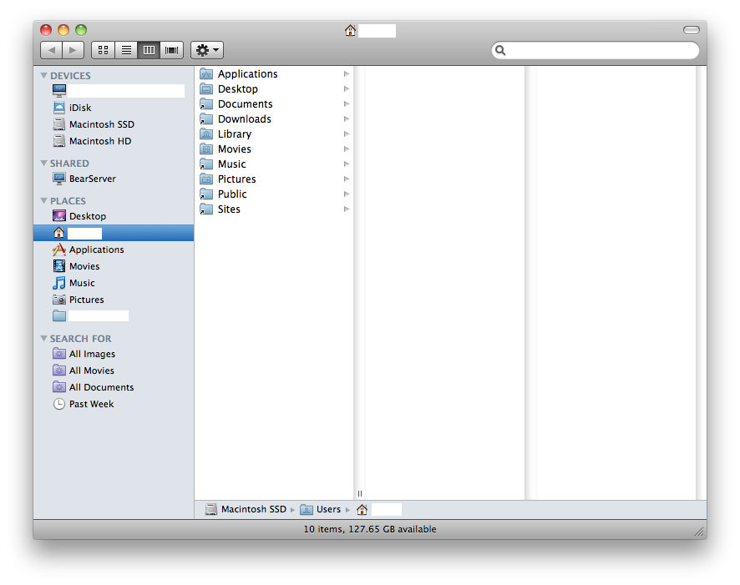Select the home folder in Places
The width and height of the screenshot is (740, 585).
[x=114, y=233]
